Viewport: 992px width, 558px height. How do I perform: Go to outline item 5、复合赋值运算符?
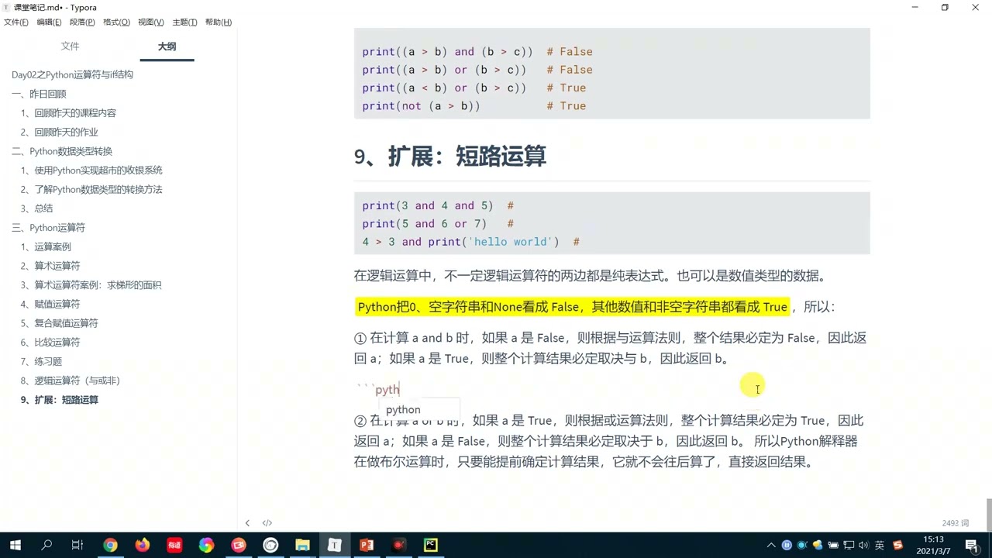coord(59,323)
